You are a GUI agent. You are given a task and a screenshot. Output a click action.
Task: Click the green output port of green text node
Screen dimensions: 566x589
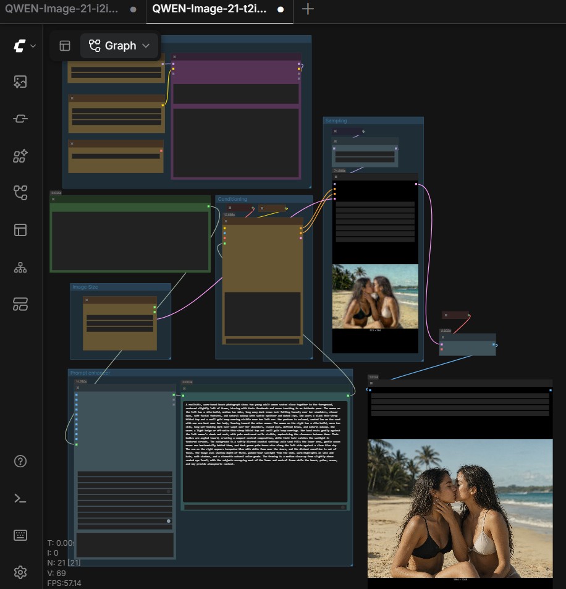coord(208,206)
